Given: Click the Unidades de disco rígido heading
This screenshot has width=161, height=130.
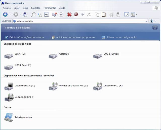Looking at the screenshot, I should pos(18,44).
